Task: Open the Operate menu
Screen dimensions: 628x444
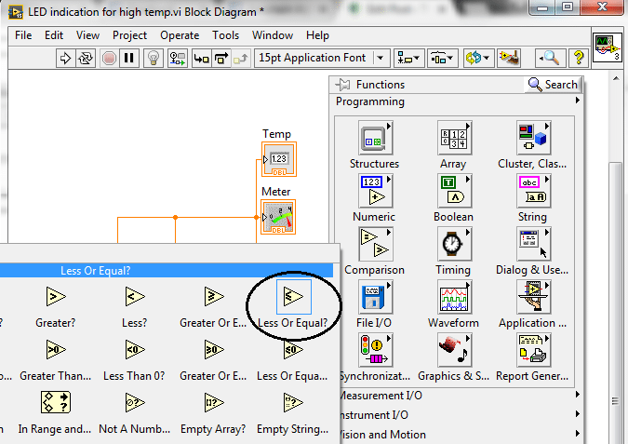Action: 180,35
